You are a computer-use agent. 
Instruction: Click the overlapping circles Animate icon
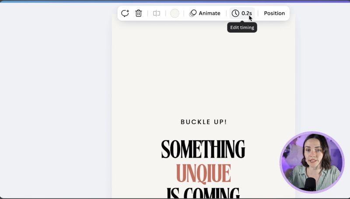point(193,13)
